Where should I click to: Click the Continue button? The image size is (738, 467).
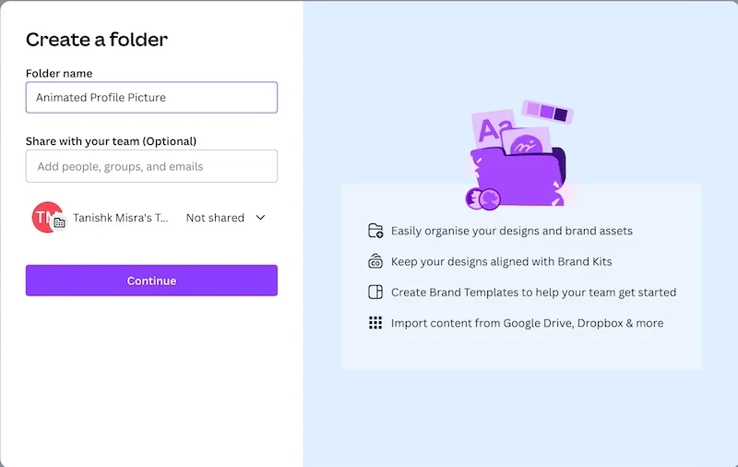tap(151, 281)
